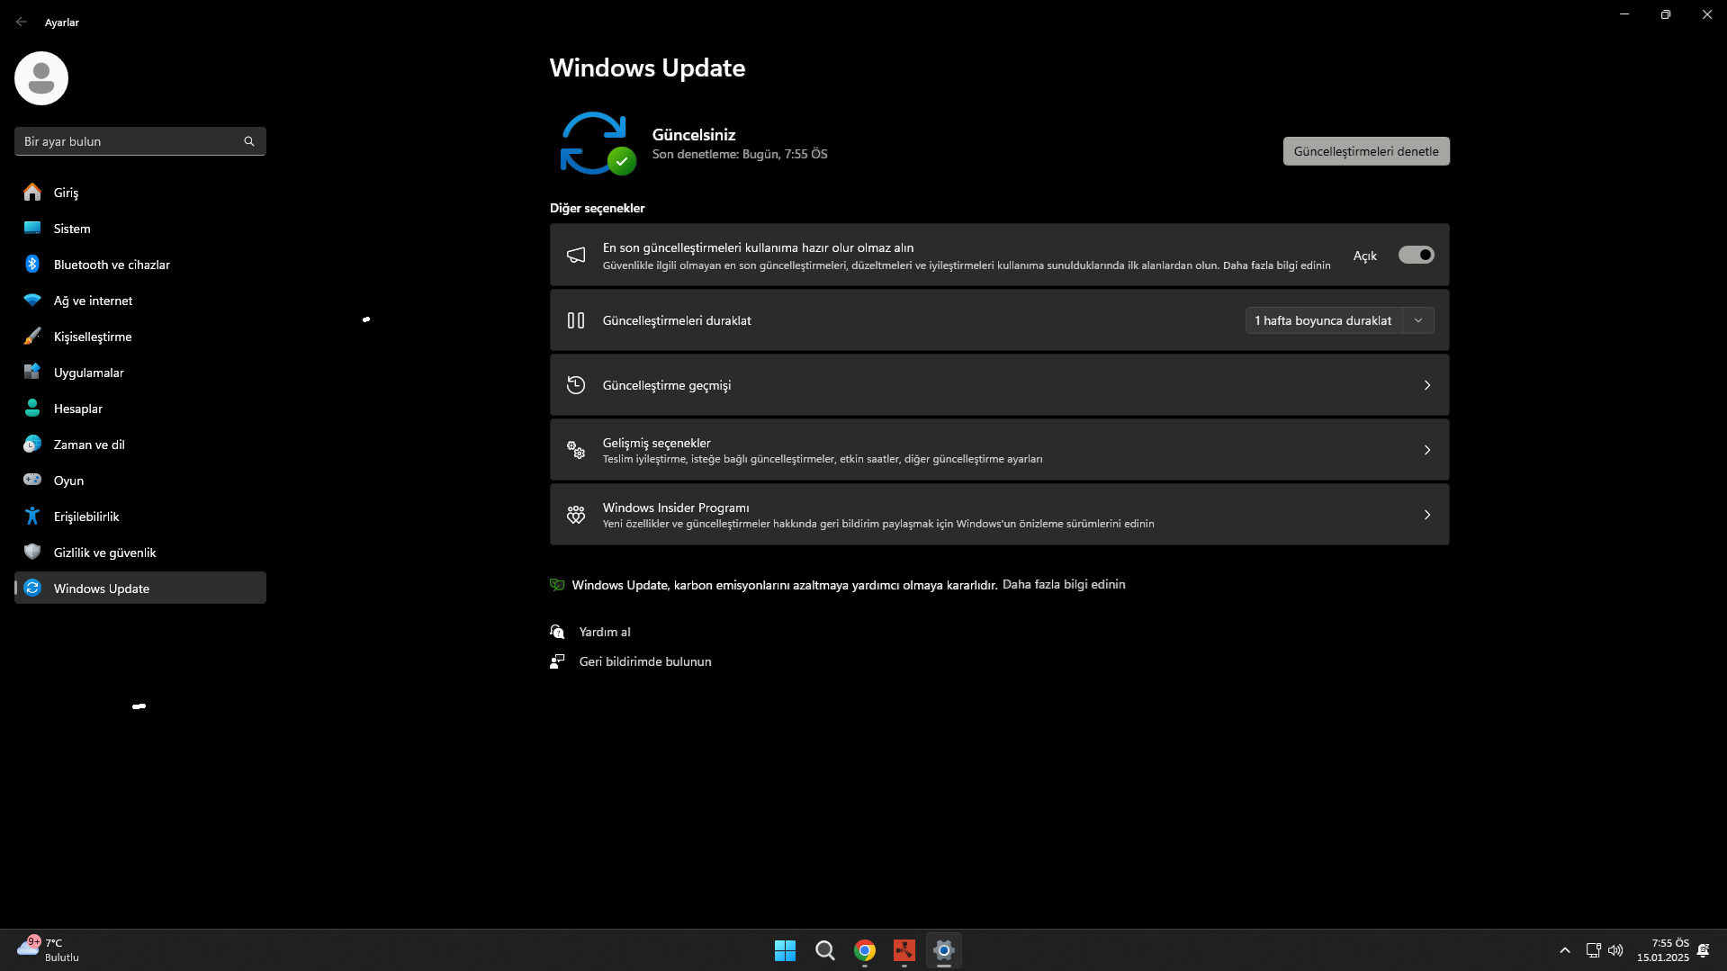Click the paintbrush icon for Kişiselleştirme
Screen dimensions: 1727x971
[32, 337]
